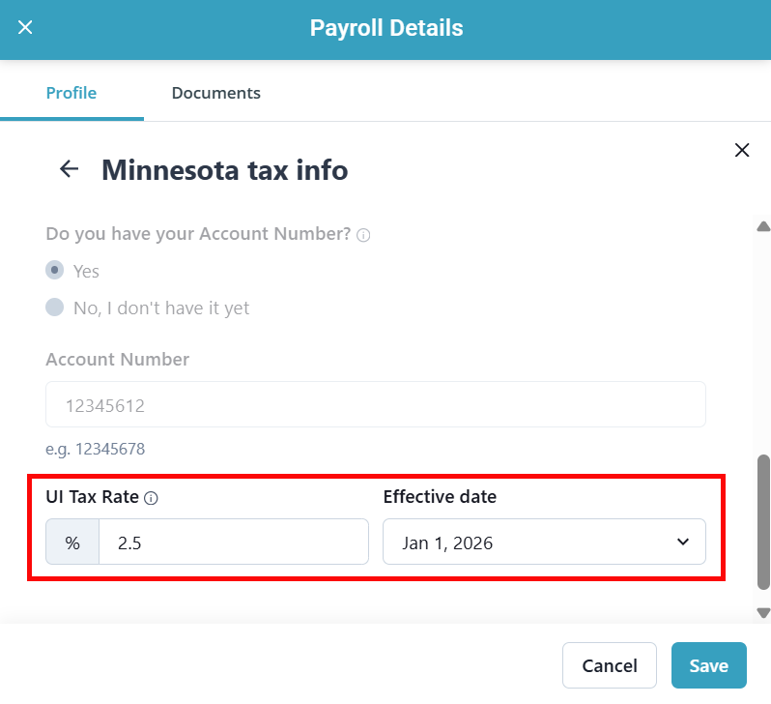Open the Documents tab
771x704 pixels.
[x=215, y=94]
